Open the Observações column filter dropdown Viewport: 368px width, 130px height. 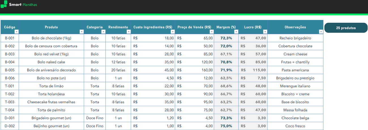click(321, 32)
